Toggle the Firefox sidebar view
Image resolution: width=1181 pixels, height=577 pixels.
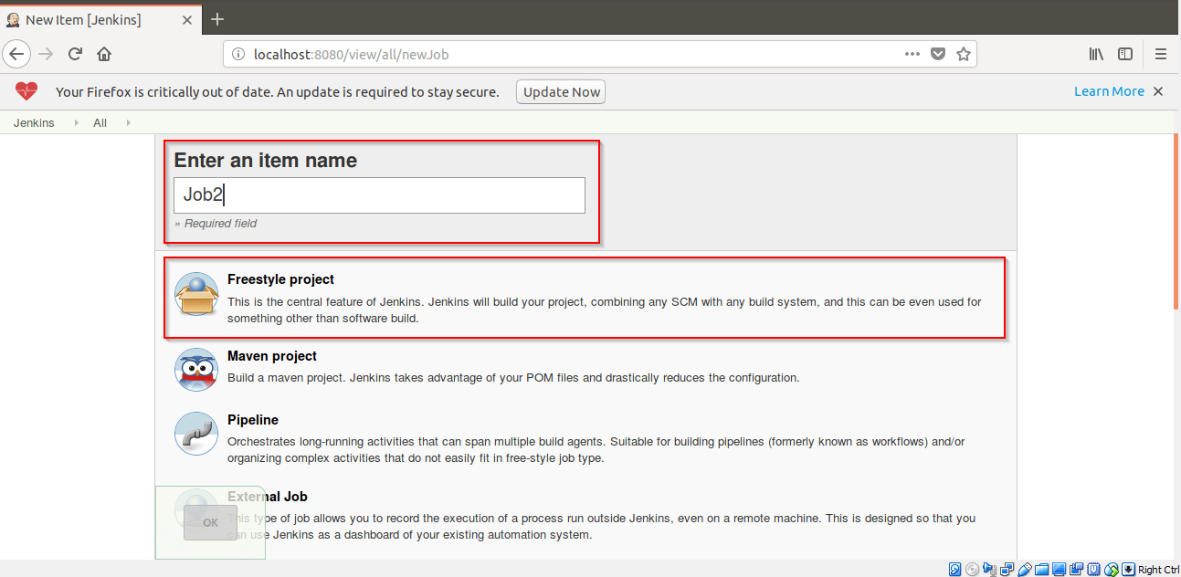tap(1125, 54)
